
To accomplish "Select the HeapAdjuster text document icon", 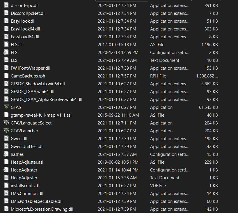I will click(6, 178).
